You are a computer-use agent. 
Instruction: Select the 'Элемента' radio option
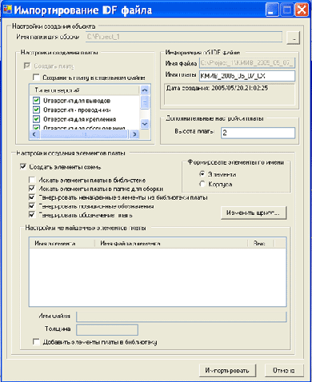tap(202, 174)
